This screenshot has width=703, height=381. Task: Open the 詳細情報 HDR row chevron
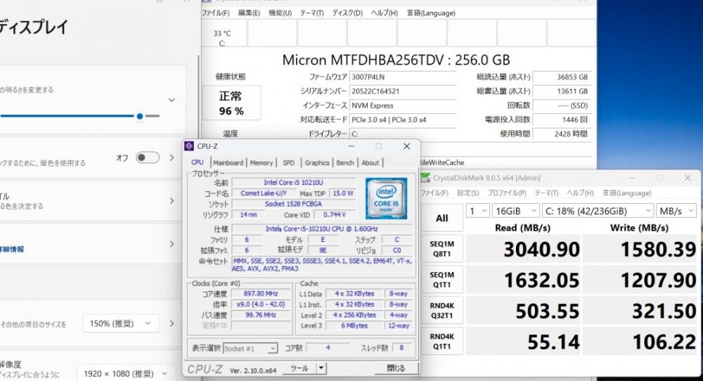pyautogui.click(x=172, y=245)
